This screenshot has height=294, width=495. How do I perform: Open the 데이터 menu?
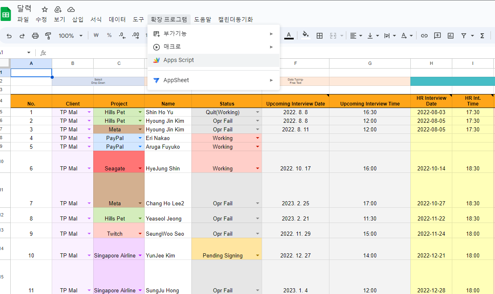click(x=117, y=19)
